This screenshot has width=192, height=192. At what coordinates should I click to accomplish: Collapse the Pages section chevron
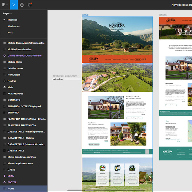(11, 13)
